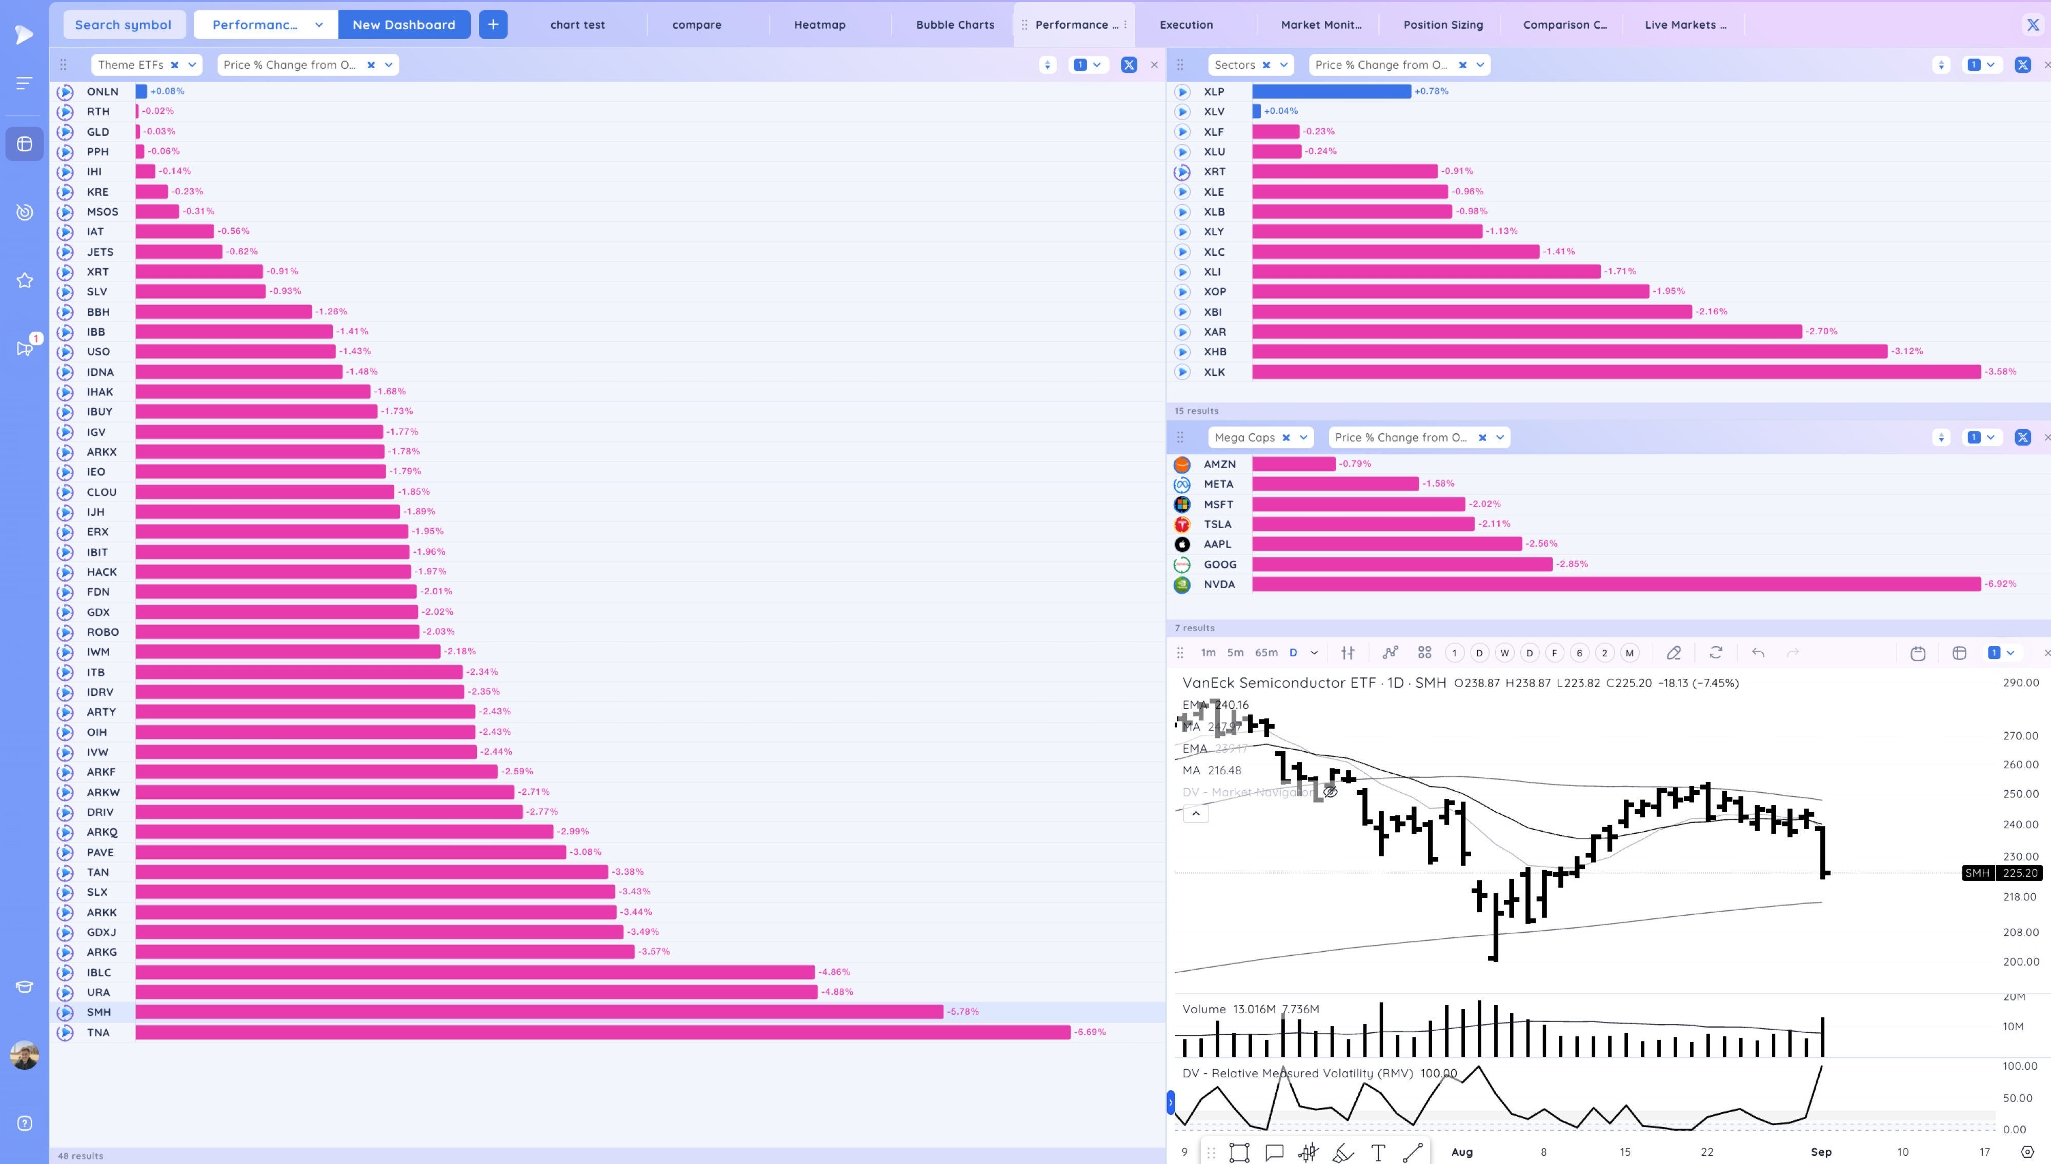Open the Mega Caps list dropdown
This screenshot has width=2051, height=1164.
[x=1303, y=437]
